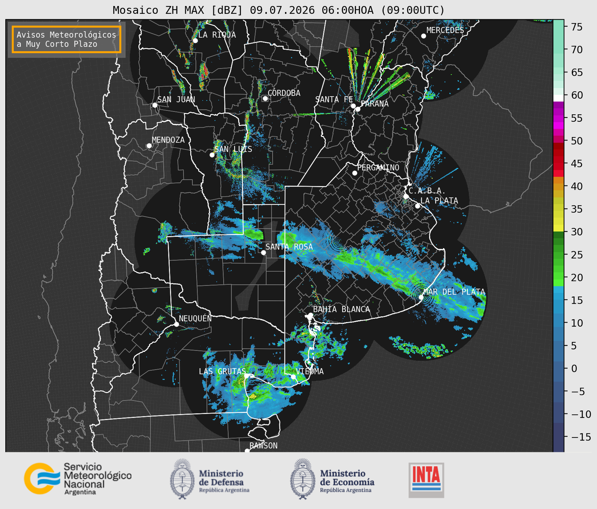The image size is (597, 509).
Task: Click the Avisos Meteorológicos a Muy Corto Plazo box
Action: pos(67,39)
